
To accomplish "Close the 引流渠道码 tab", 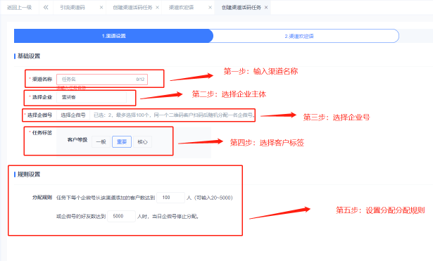I will (x=101, y=8).
